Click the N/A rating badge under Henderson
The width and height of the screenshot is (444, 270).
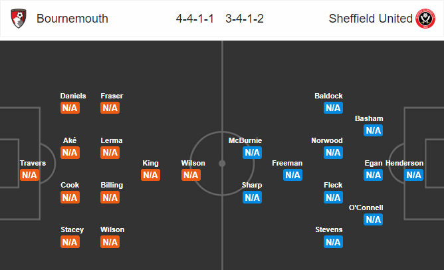[413, 176]
